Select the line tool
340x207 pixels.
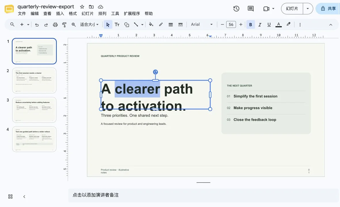[x=136, y=25]
